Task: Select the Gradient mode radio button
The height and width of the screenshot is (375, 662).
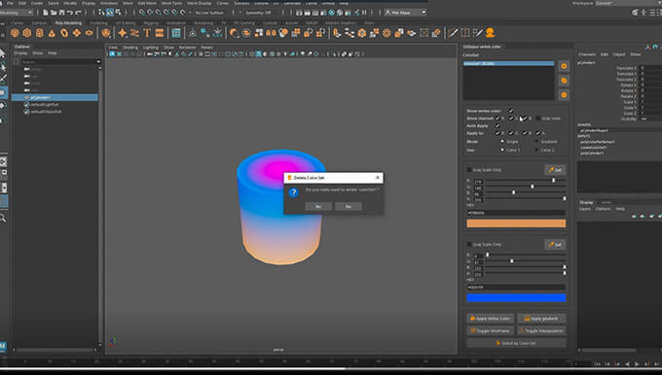Action: click(536, 142)
